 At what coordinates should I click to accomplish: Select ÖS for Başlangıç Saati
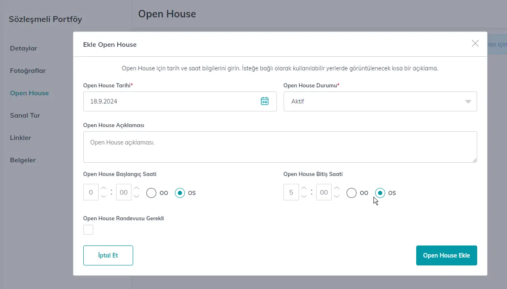click(180, 193)
